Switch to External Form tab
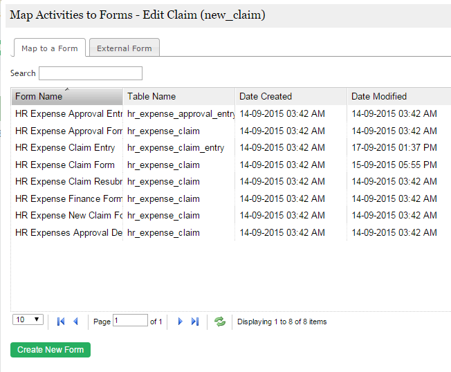Screen dimensions: 451x372 click(x=124, y=48)
